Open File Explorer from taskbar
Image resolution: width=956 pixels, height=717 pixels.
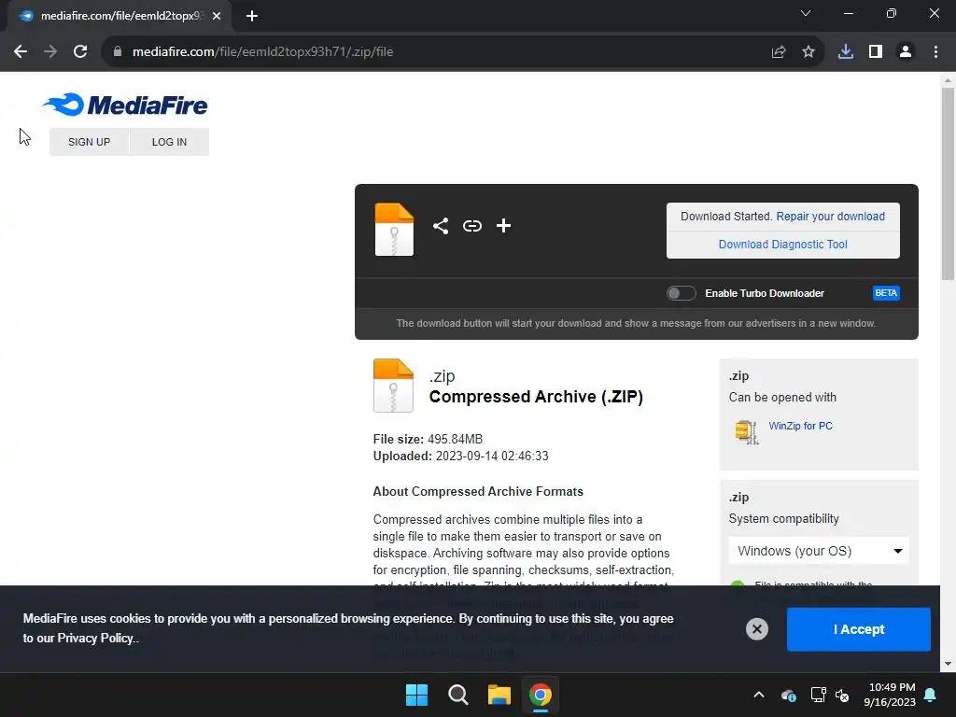click(x=499, y=695)
